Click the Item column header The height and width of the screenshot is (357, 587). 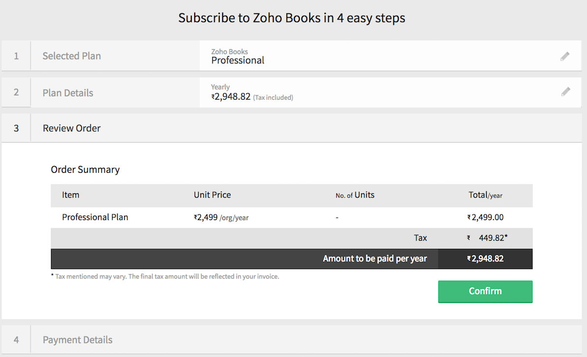(x=71, y=195)
